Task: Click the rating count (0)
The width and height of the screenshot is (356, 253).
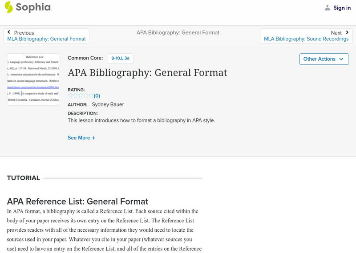Action: tap(97, 95)
